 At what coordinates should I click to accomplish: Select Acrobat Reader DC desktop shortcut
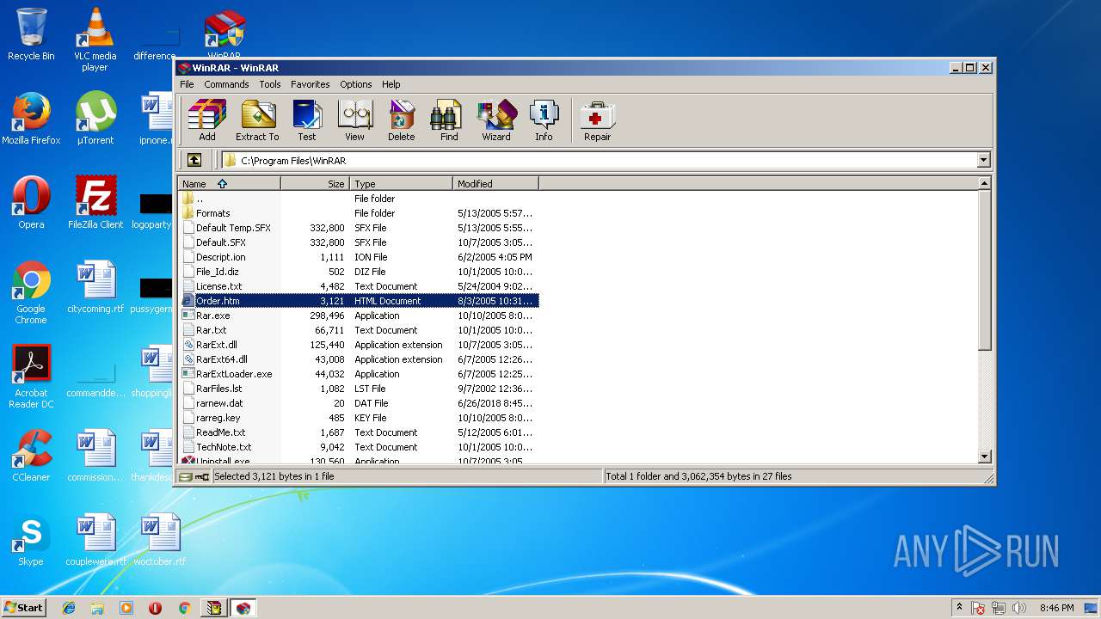31,377
